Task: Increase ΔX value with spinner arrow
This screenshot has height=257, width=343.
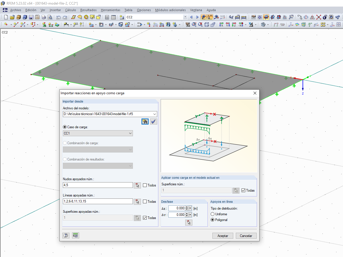Action: (x=186, y=207)
